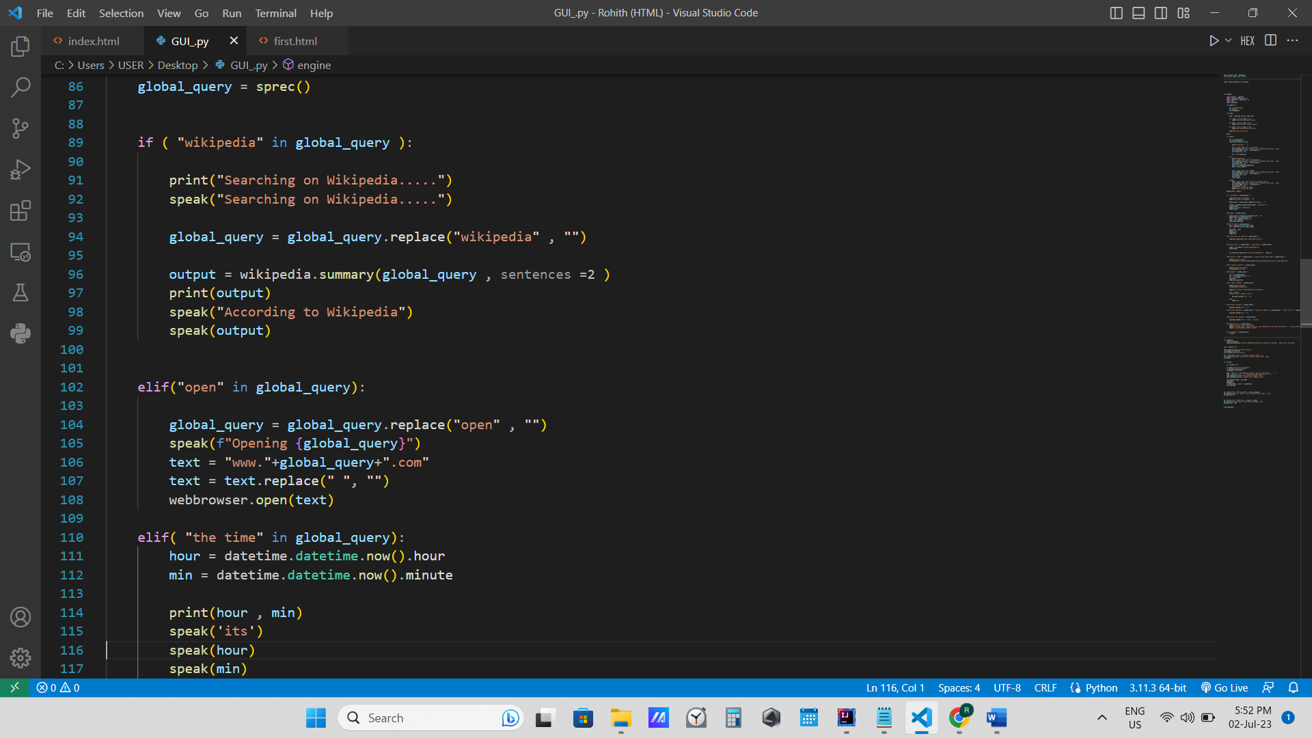Open Run and Debug view
Image resolution: width=1312 pixels, height=738 pixels.
point(20,169)
